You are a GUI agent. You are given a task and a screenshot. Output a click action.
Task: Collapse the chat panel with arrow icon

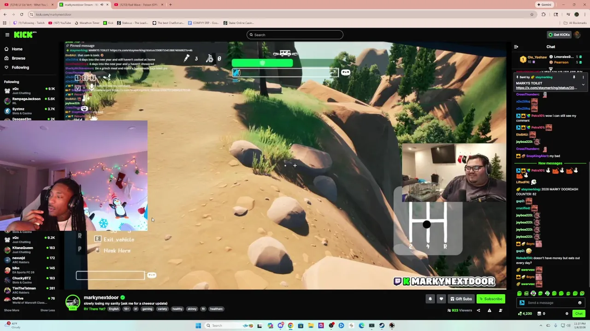516,47
